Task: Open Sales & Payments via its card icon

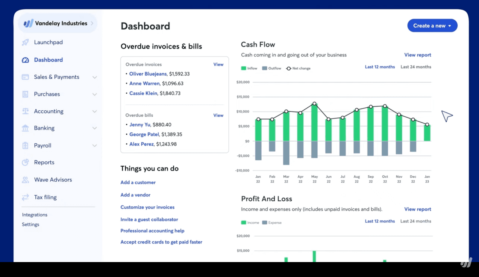Action: (x=25, y=77)
